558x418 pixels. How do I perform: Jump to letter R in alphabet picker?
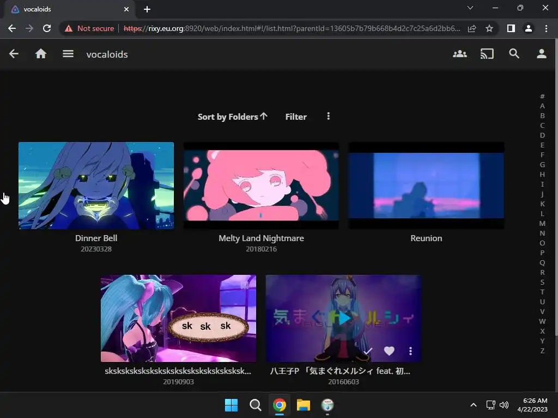click(542, 273)
